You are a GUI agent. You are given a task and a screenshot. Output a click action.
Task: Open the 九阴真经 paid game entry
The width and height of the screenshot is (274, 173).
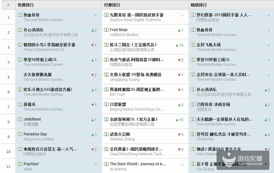[136, 15]
